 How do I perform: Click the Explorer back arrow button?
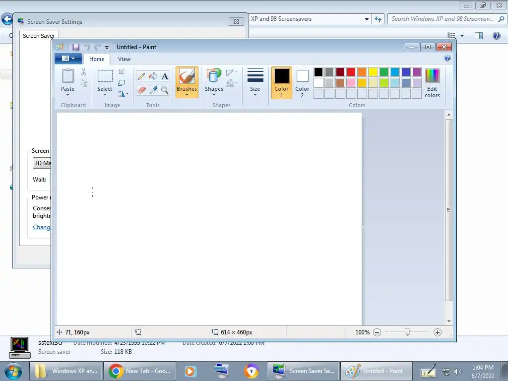click(7, 19)
